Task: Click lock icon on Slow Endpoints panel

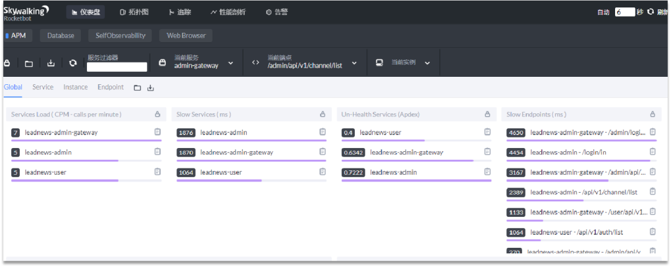Action: point(652,115)
